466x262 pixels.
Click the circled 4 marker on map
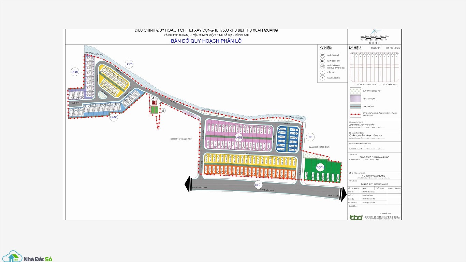(x=154, y=98)
